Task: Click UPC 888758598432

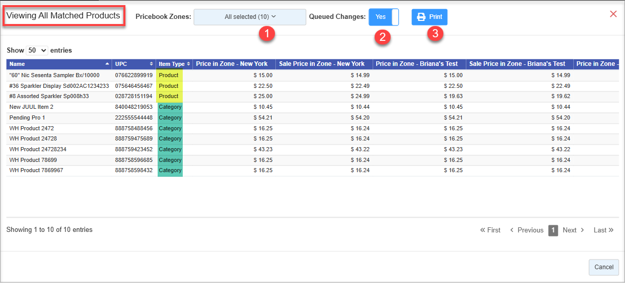Action: tap(134, 170)
